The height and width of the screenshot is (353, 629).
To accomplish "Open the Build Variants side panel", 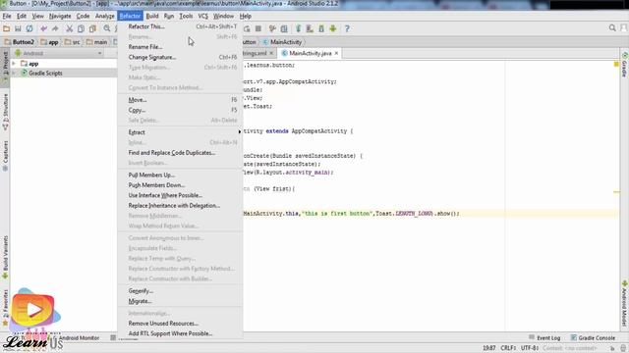I will [x=5, y=257].
